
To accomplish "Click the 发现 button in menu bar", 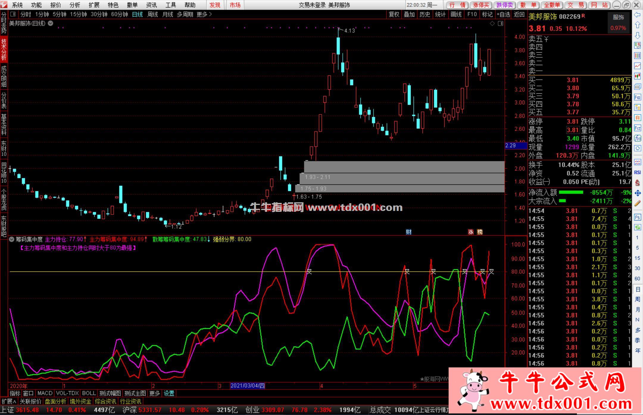I will click(215, 5).
